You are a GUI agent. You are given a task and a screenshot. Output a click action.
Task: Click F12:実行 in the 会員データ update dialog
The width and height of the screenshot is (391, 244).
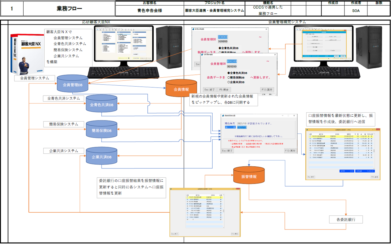268,89
